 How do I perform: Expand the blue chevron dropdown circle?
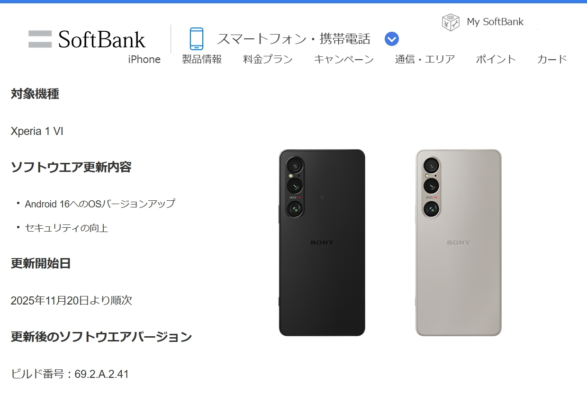pyautogui.click(x=392, y=39)
